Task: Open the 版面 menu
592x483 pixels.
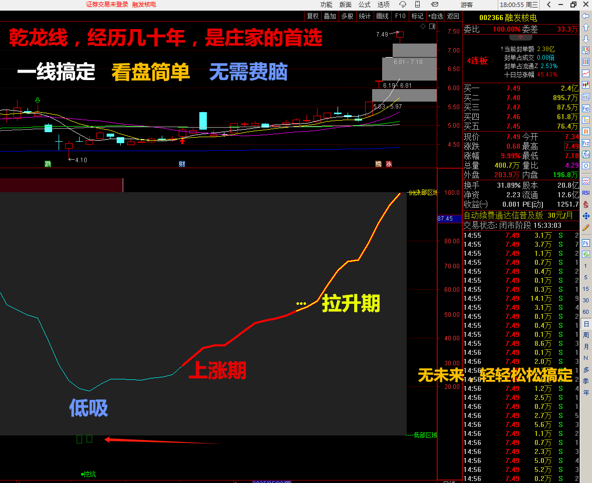Action: [x=345, y=5]
